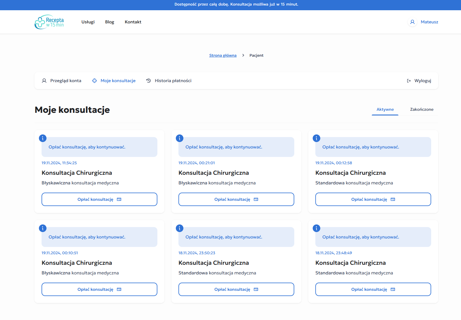
Task: Click the info icon on the 00:12:58 consultation card
Action: tap(316, 138)
